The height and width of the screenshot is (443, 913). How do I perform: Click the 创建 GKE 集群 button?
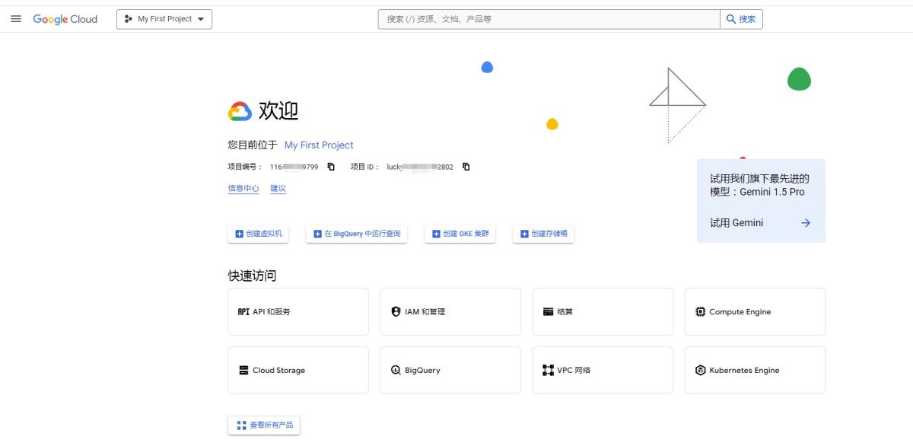460,234
